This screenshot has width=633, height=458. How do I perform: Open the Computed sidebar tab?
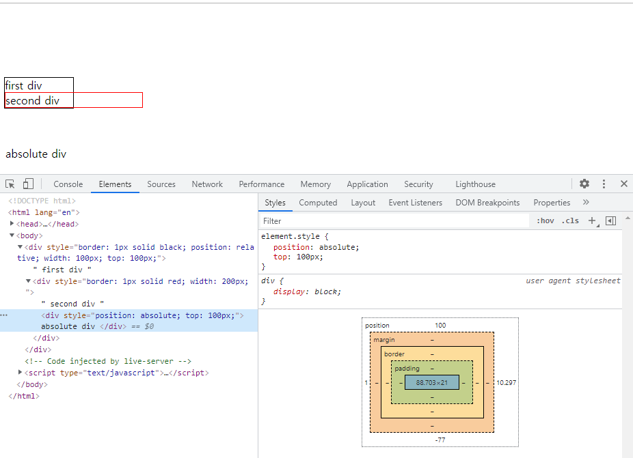(x=318, y=203)
